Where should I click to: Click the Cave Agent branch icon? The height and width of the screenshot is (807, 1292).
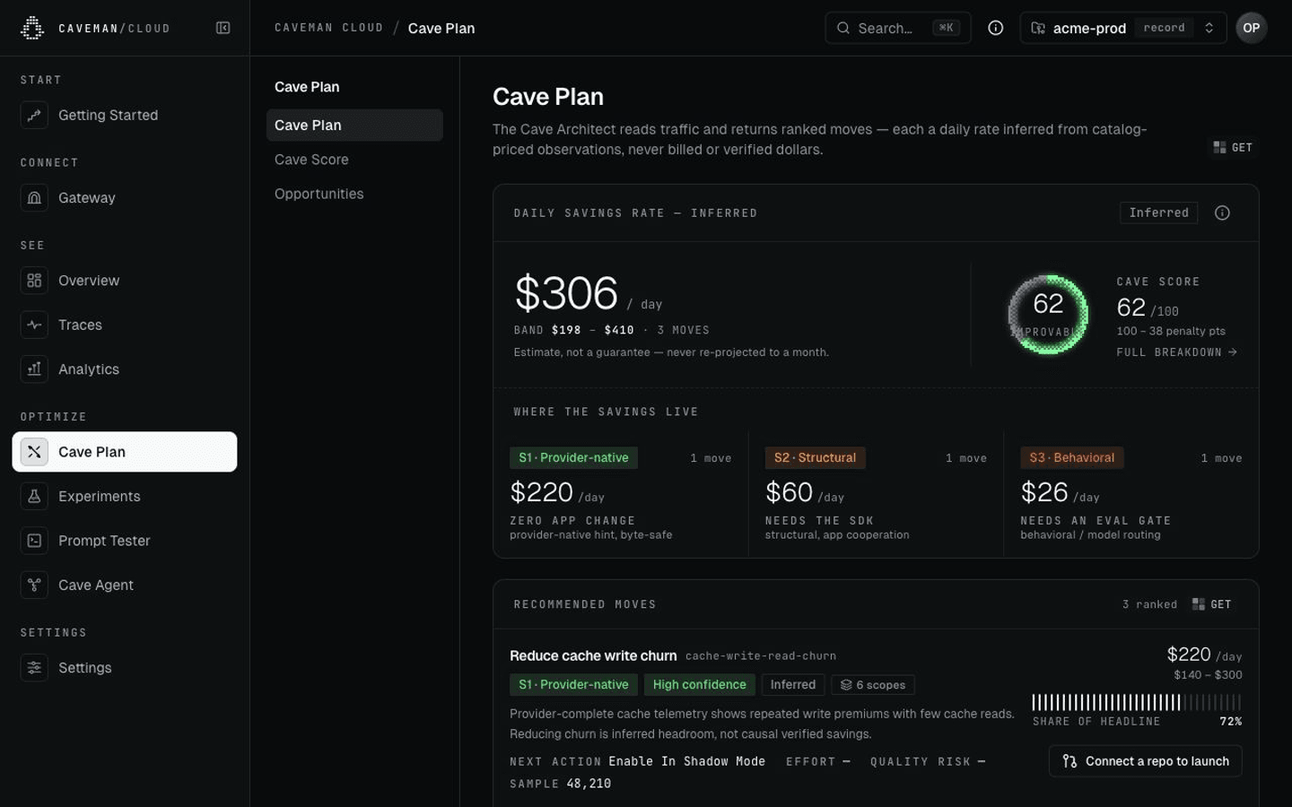tap(34, 585)
